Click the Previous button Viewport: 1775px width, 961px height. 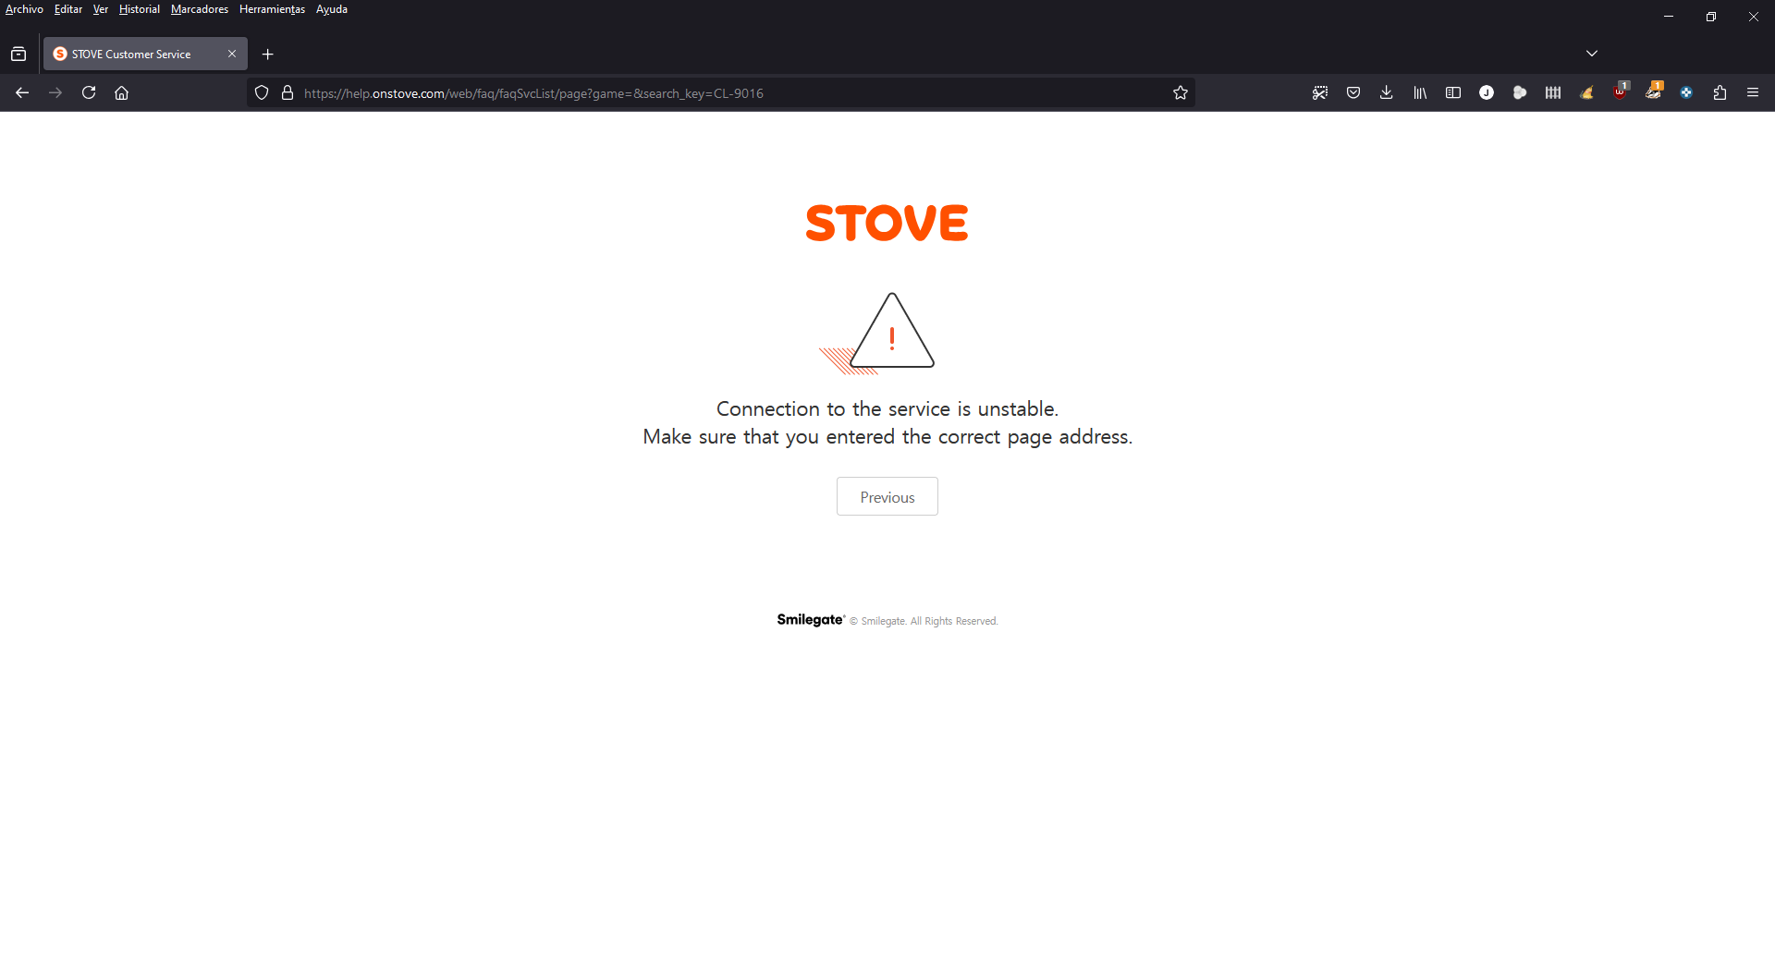point(887,496)
